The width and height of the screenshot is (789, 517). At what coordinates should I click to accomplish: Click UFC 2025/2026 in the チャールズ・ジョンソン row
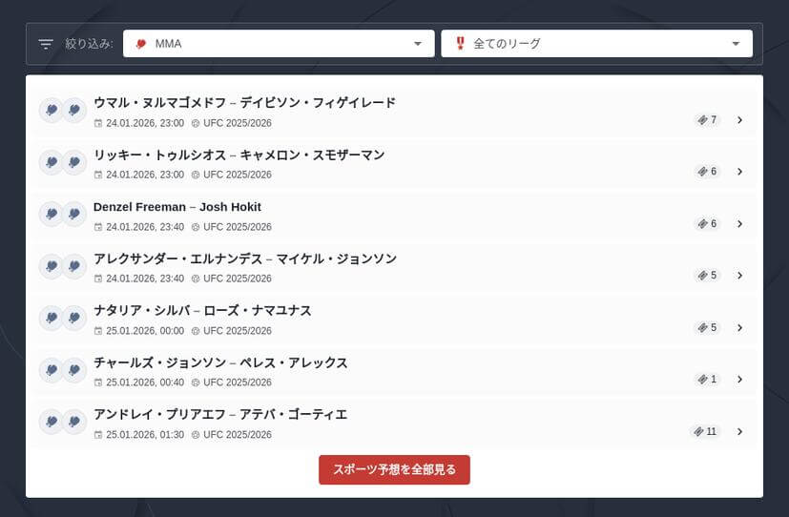238,383
